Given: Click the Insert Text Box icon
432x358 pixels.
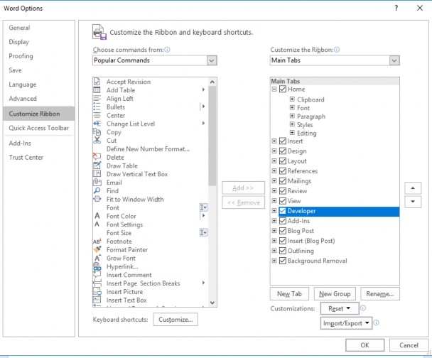Looking at the screenshot, I should pyautogui.click(x=97, y=300).
